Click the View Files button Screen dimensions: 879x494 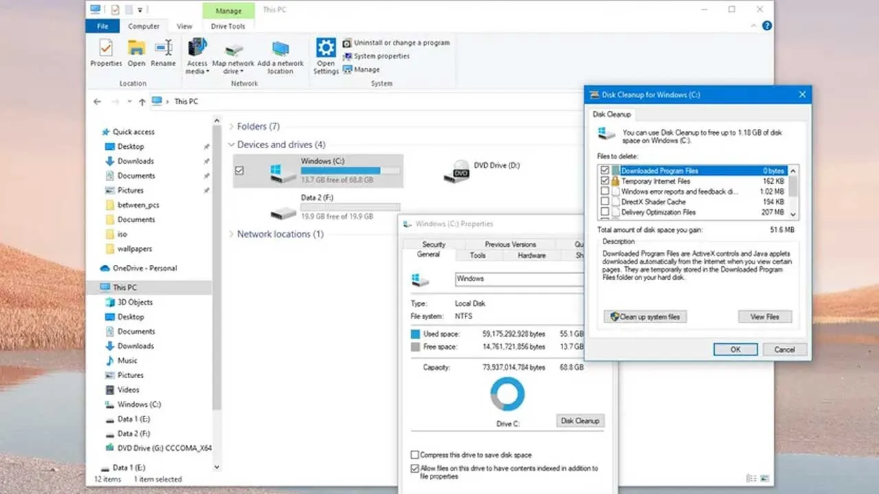point(764,317)
